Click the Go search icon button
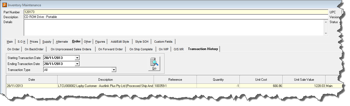Screen dimensions: 350x106 pyautogui.click(x=154, y=64)
